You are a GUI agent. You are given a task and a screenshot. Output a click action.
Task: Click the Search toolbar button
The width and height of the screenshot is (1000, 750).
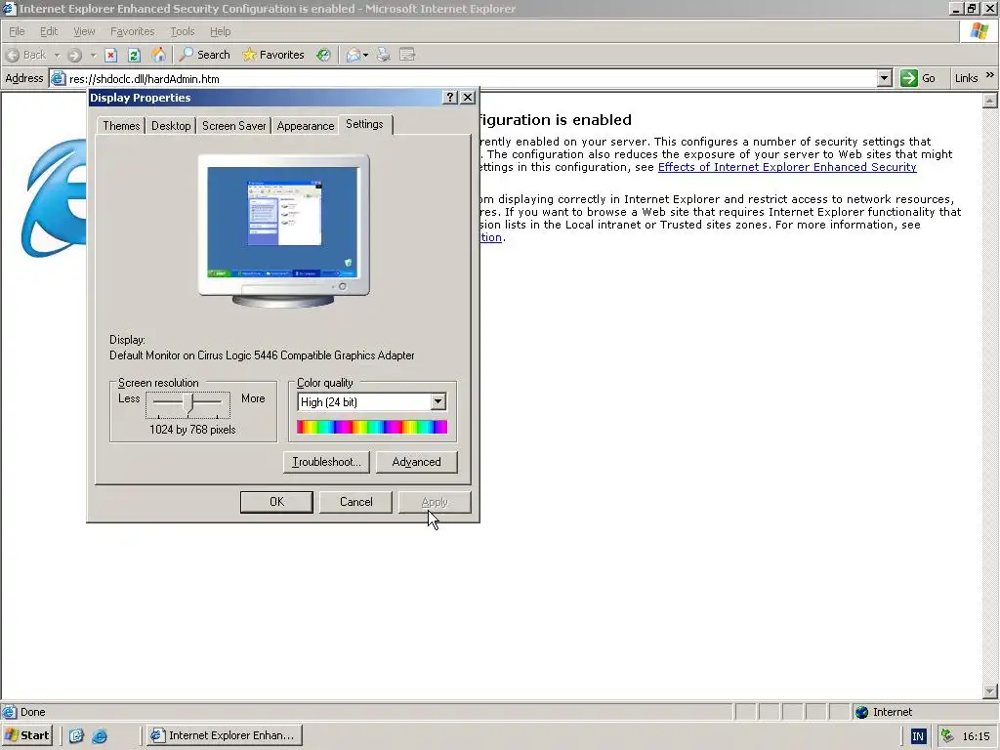tap(205, 55)
